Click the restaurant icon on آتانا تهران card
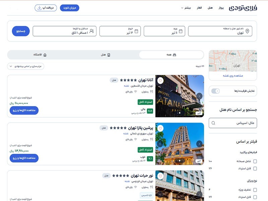Viewport: 268px width, 201px height. [x=151, y=92]
